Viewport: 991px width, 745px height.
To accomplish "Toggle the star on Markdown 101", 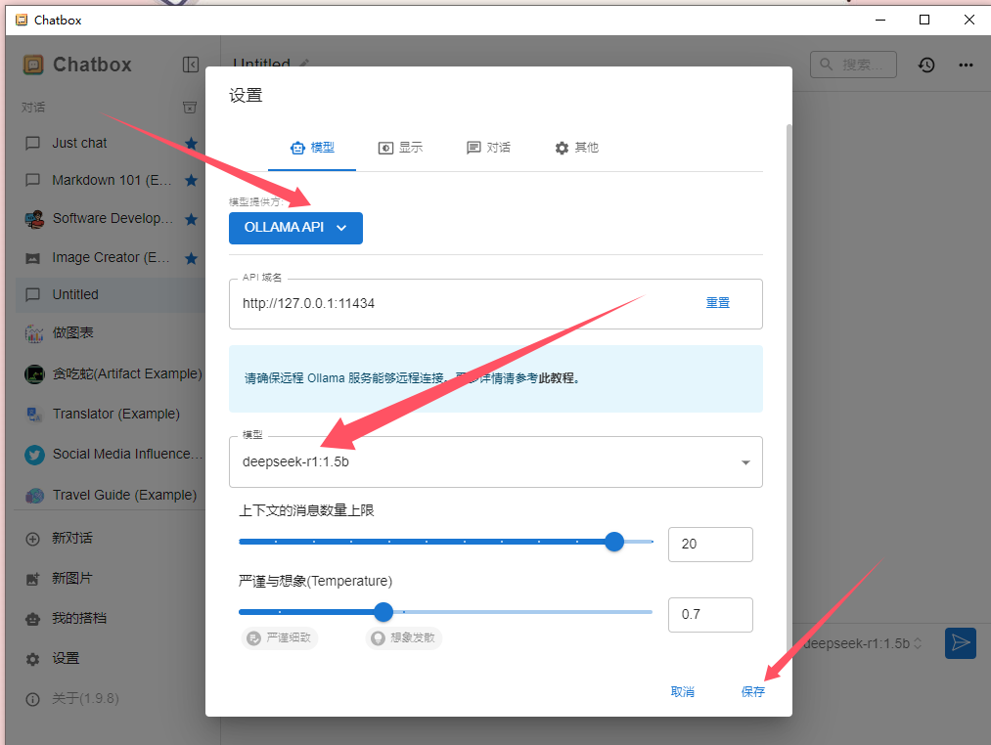I will pos(192,181).
